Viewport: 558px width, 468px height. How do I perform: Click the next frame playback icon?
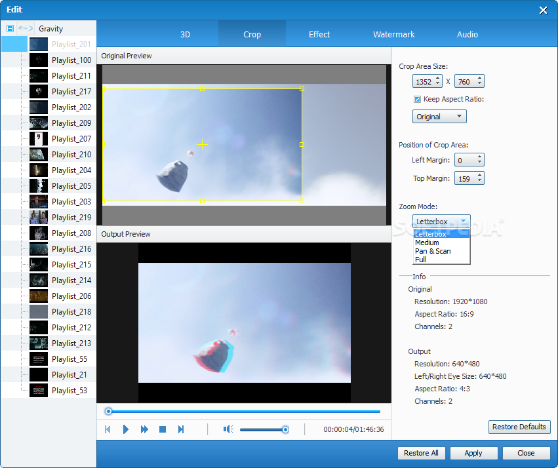tap(181, 429)
